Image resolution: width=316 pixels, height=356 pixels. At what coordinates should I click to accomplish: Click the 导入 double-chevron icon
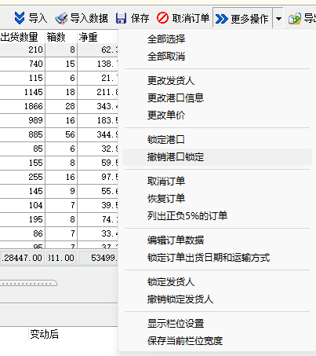click(20, 18)
